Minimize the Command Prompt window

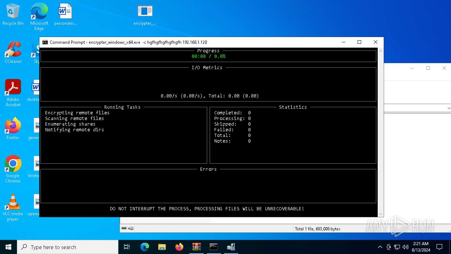click(343, 42)
